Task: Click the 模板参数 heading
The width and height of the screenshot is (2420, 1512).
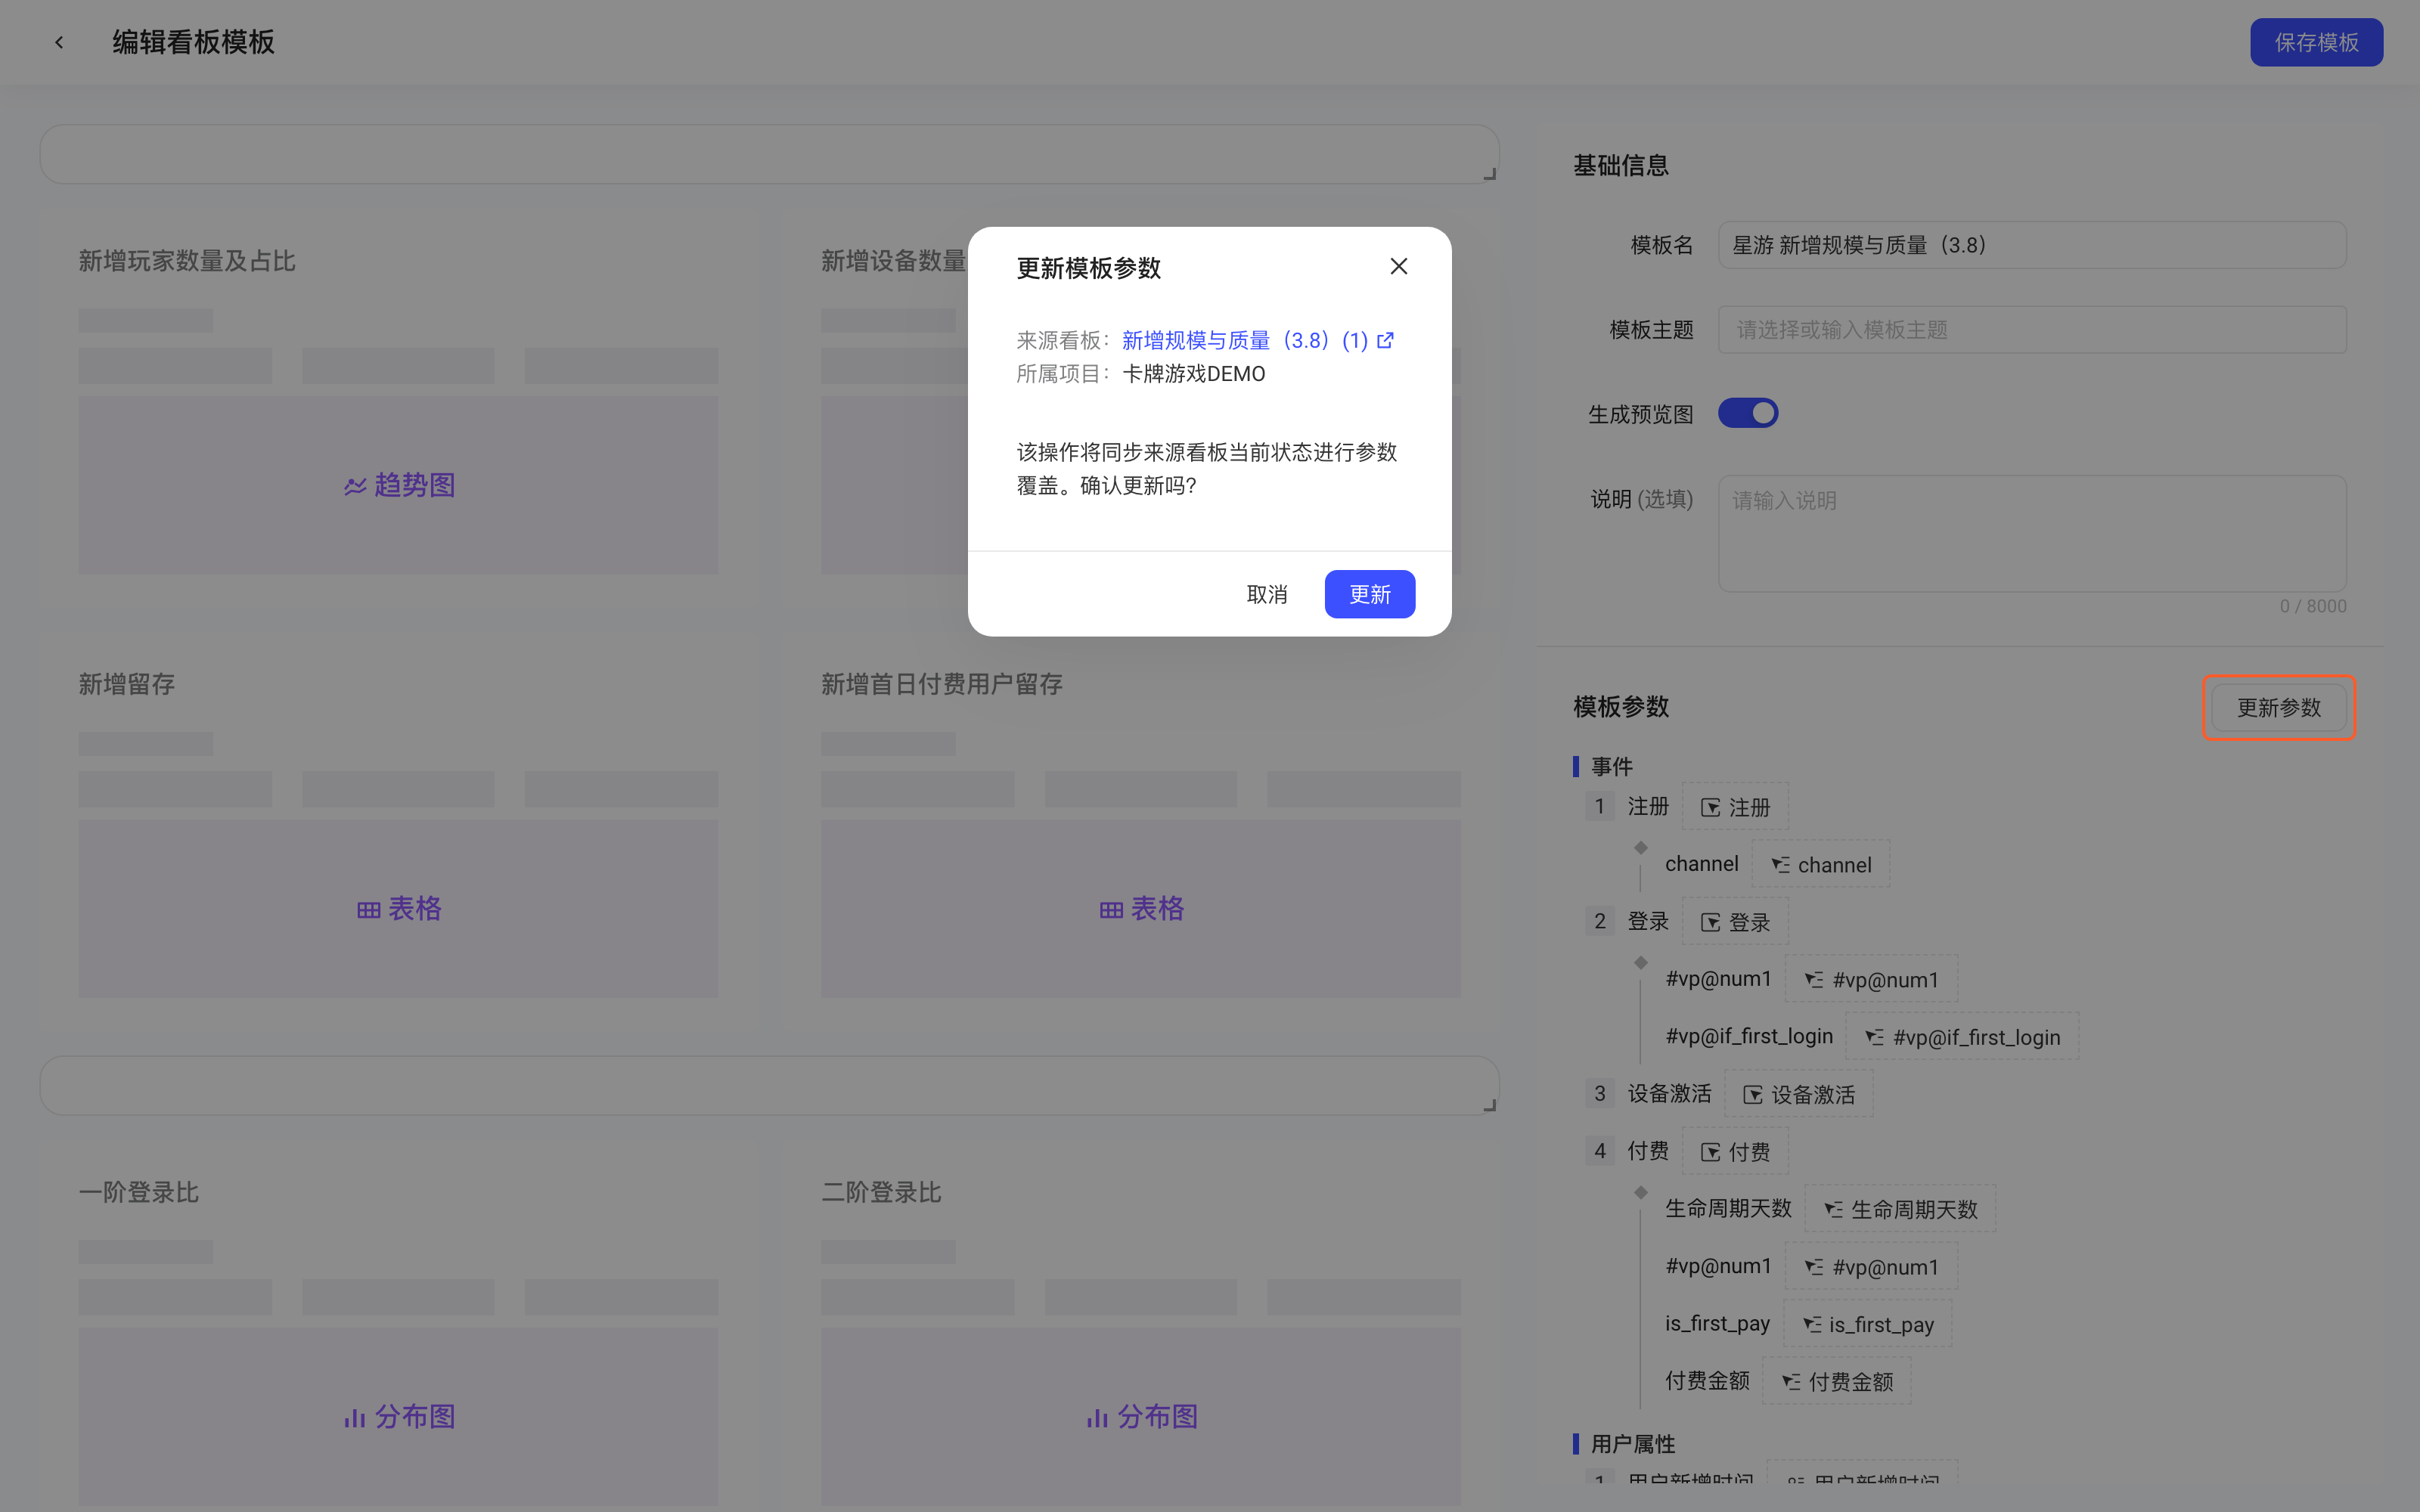Action: click(1620, 707)
